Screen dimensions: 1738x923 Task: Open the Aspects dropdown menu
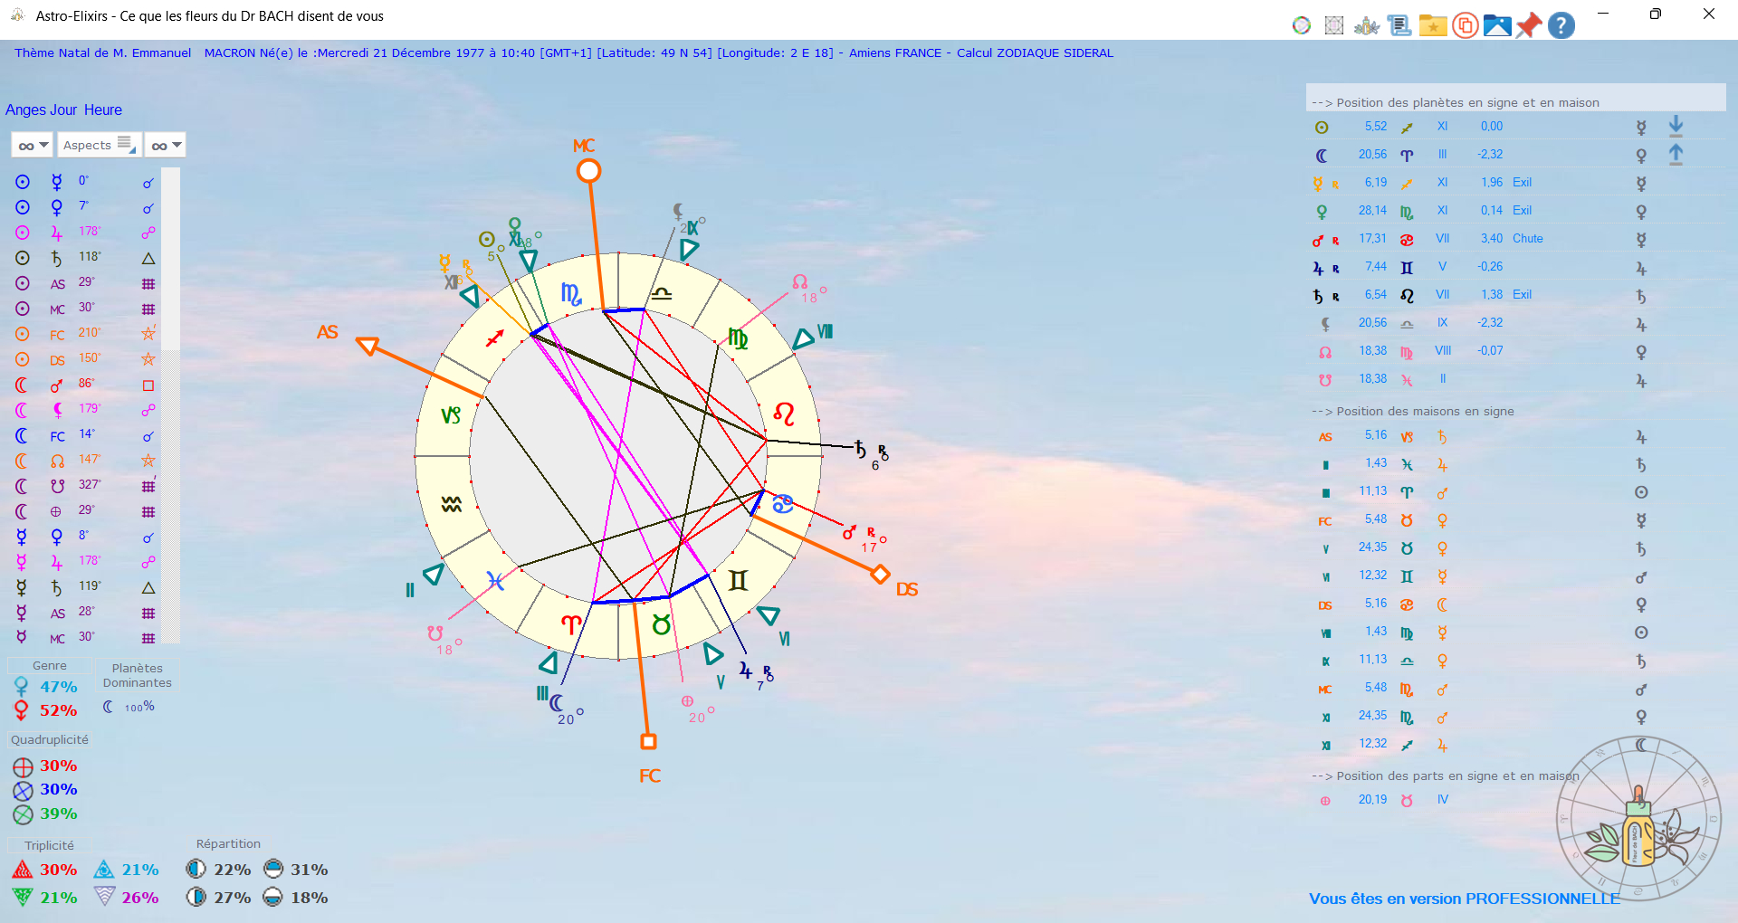[100, 145]
